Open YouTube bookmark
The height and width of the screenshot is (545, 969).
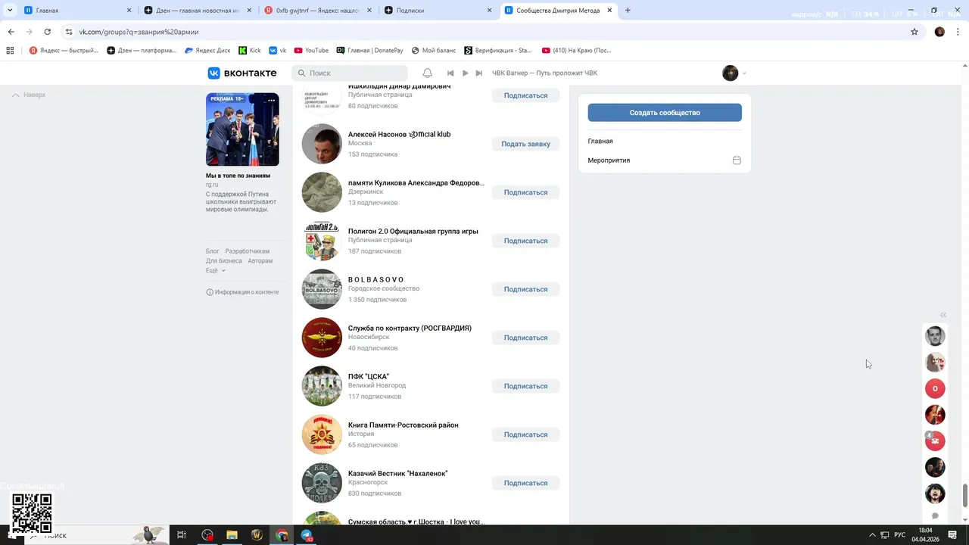311,51
